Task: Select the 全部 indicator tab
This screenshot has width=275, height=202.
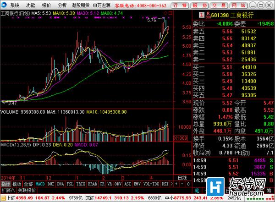Action: pyautogui.click(x=28, y=184)
